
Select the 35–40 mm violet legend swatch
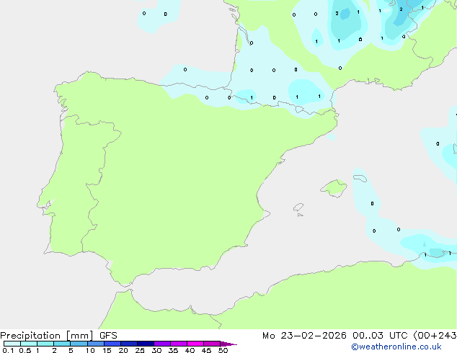pyautogui.click(x=178, y=344)
